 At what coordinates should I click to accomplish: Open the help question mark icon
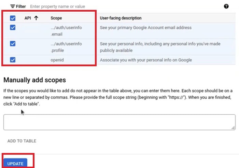tap(226, 6)
